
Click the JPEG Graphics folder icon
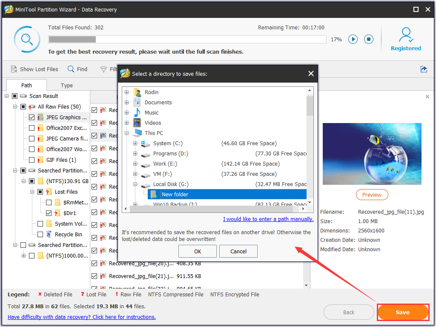click(x=40, y=118)
